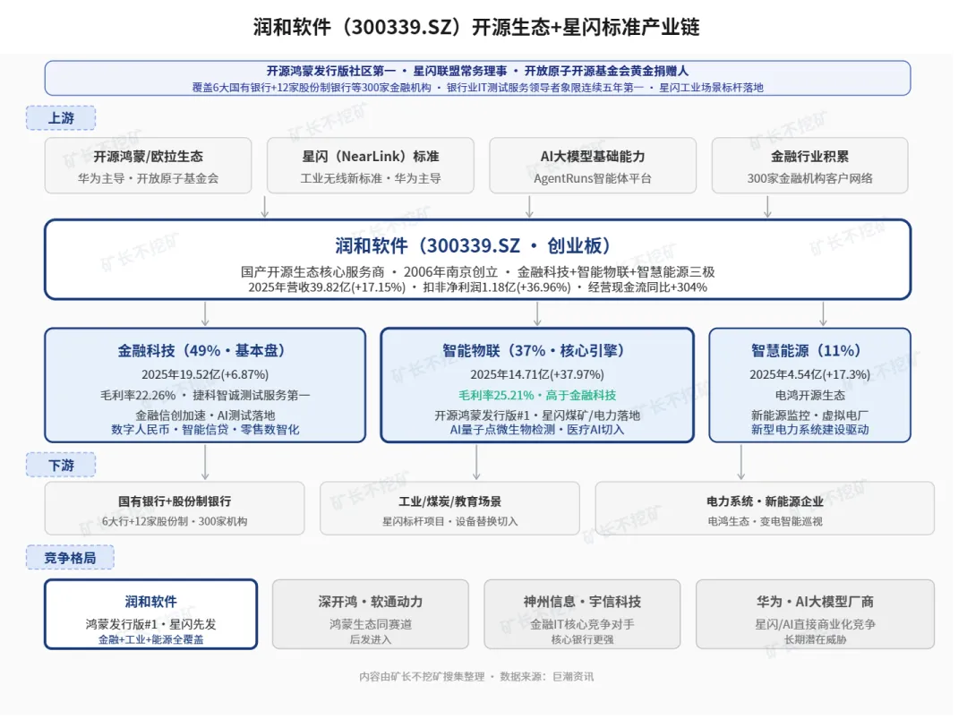Image resolution: width=967 pixels, height=728 pixels.
Task: Click 300家金融机构客户网络 text
Action: pos(809,178)
